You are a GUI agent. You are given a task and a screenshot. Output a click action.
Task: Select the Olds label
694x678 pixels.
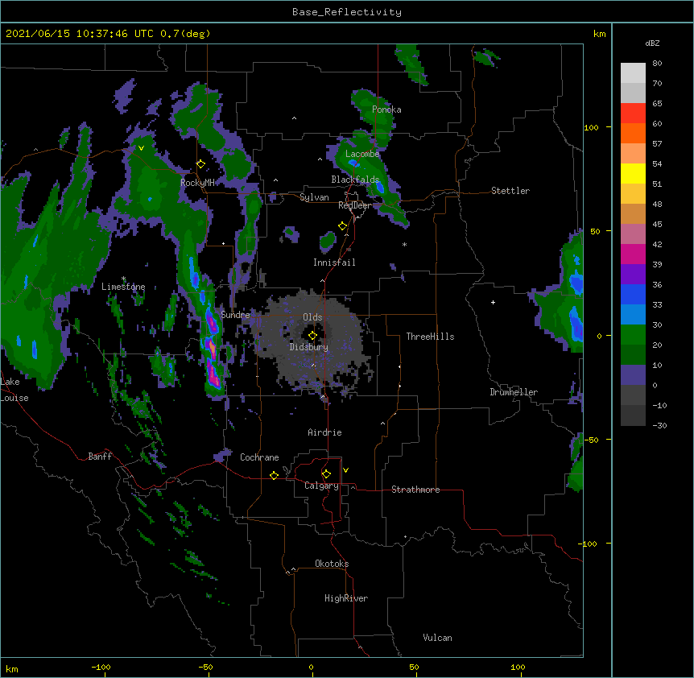click(312, 317)
